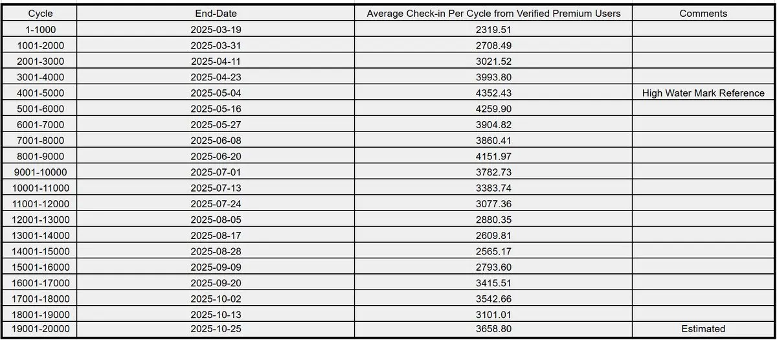Select the value 3658.80
The image size is (777, 340).
click(x=493, y=329)
